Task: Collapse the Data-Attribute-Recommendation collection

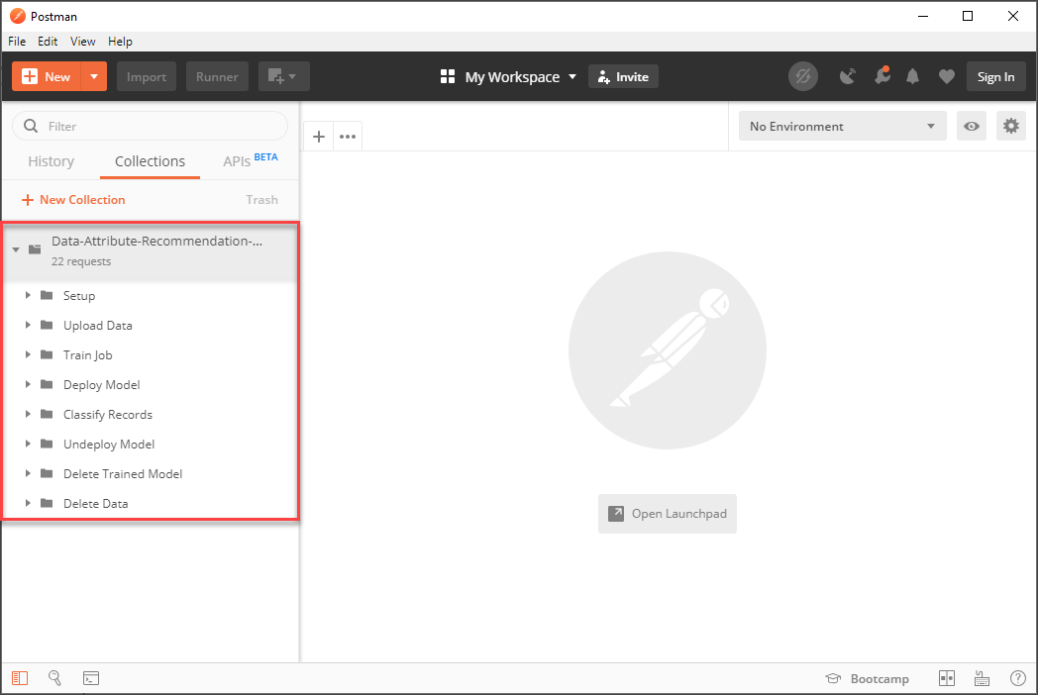Action: 16,249
